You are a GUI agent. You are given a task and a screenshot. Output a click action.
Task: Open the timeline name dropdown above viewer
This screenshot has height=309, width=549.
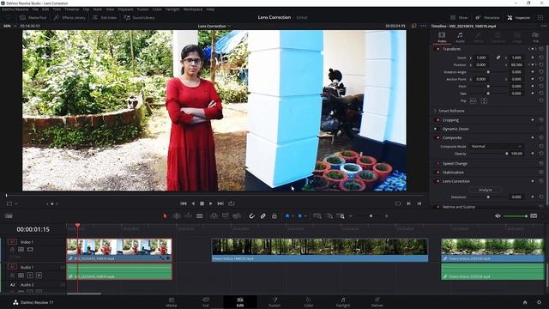[x=214, y=26]
